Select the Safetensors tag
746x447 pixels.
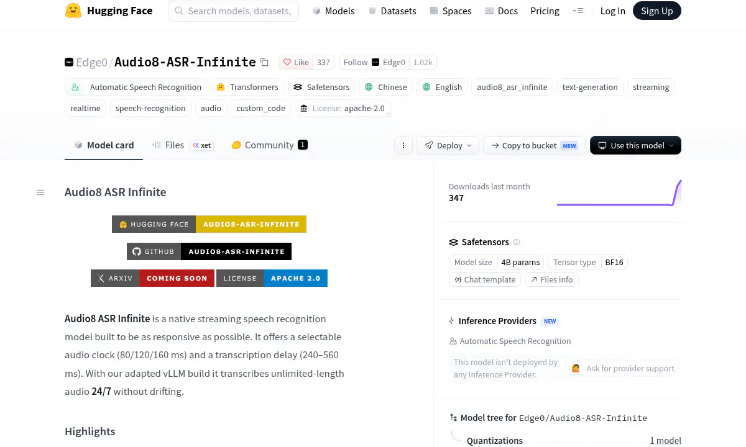tap(321, 87)
